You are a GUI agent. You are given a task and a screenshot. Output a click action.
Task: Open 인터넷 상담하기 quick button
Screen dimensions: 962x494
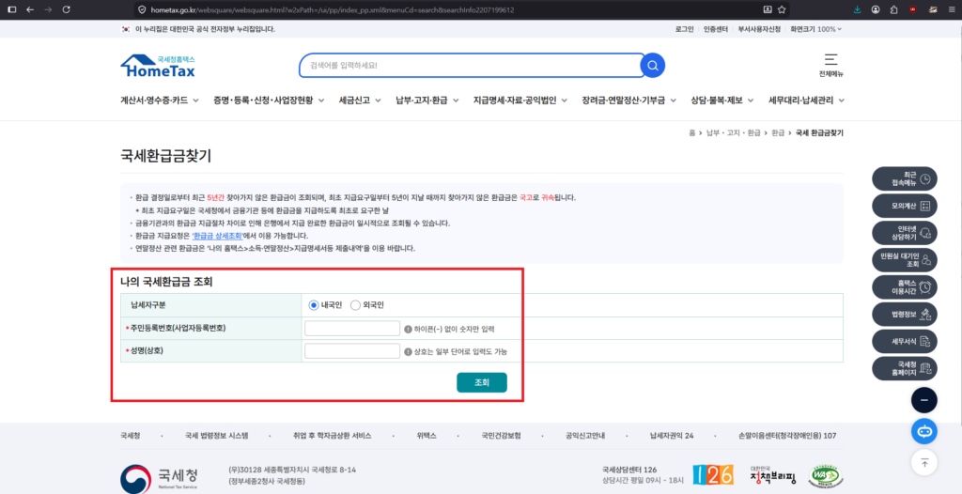pyautogui.click(x=905, y=232)
